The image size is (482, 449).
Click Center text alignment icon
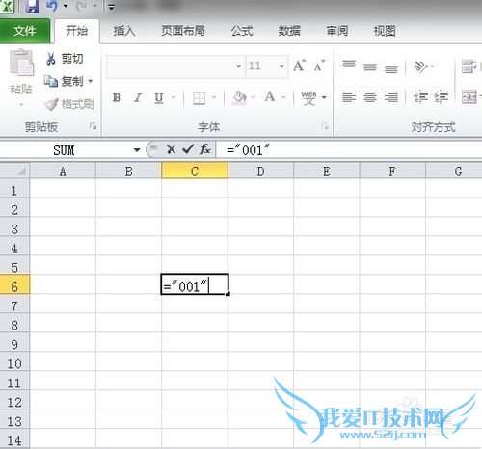click(370, 96)
